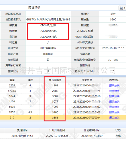Open 报关放关 link in UN 1282 row
The image size is (126, 142).
pos(114,85)
